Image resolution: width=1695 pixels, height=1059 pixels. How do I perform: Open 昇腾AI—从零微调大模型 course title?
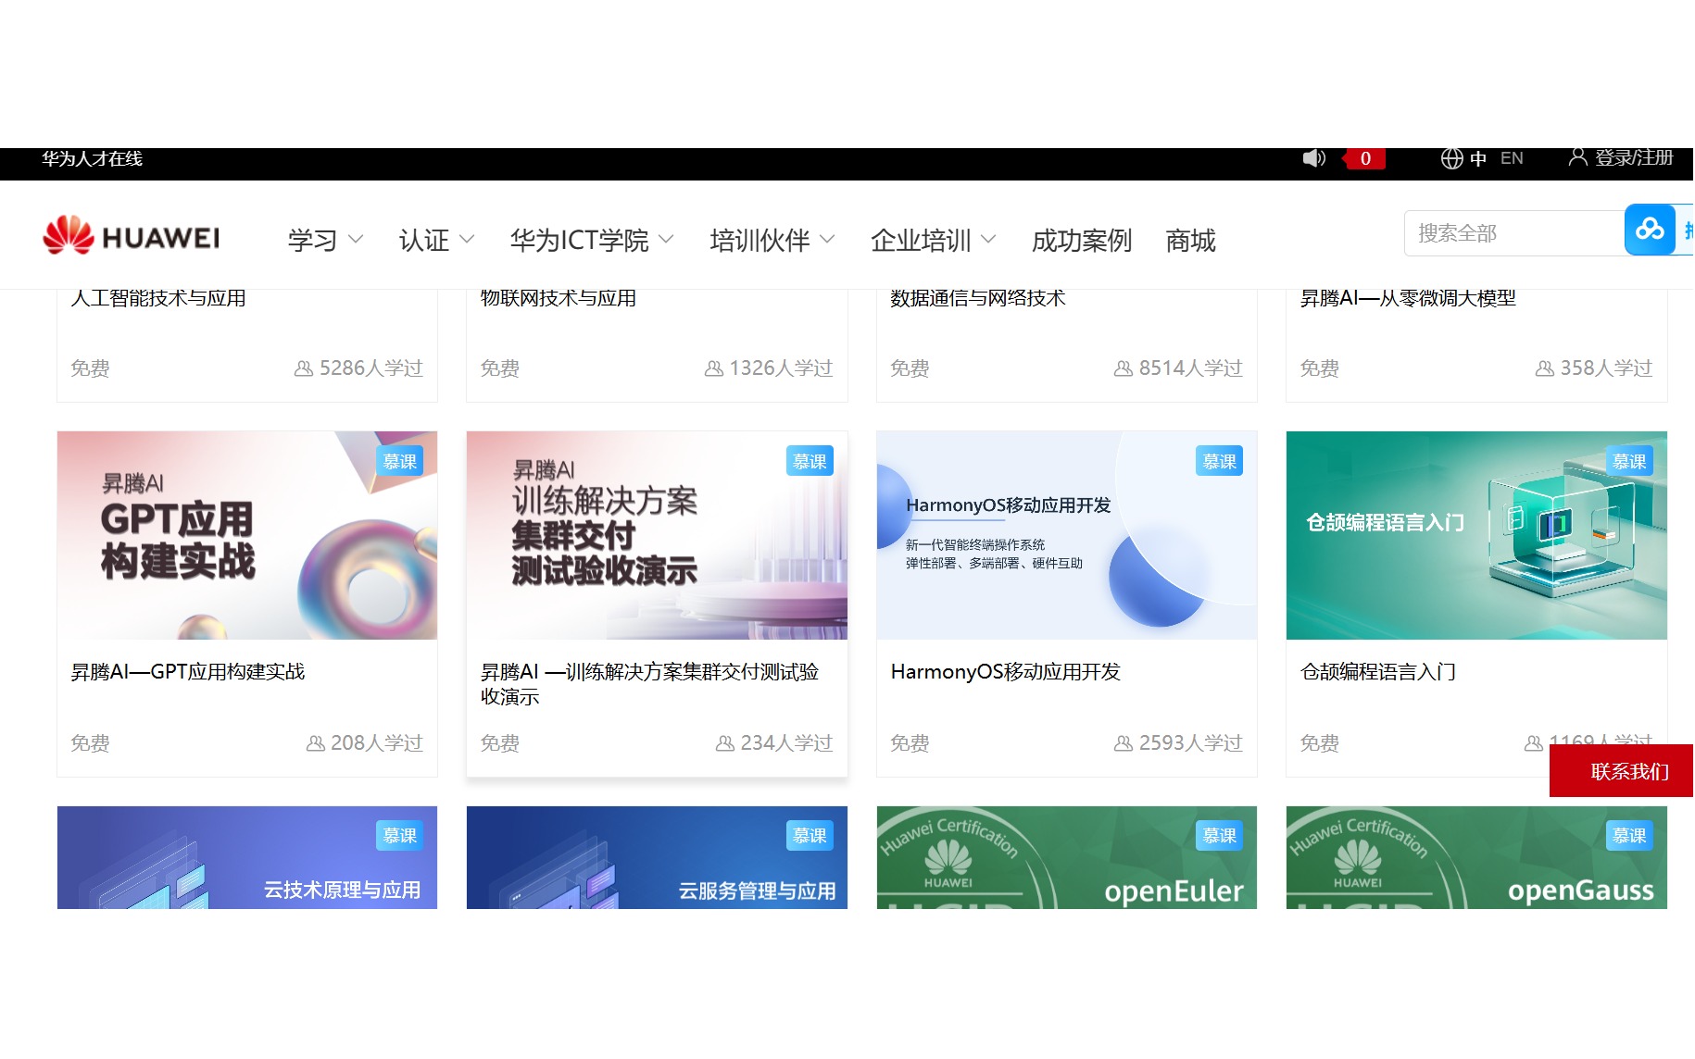click(x=1408, y=298)
